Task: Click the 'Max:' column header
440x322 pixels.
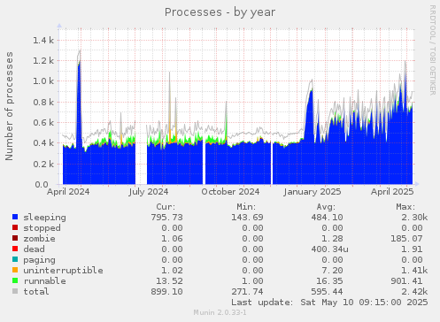Action: (405, 207)
